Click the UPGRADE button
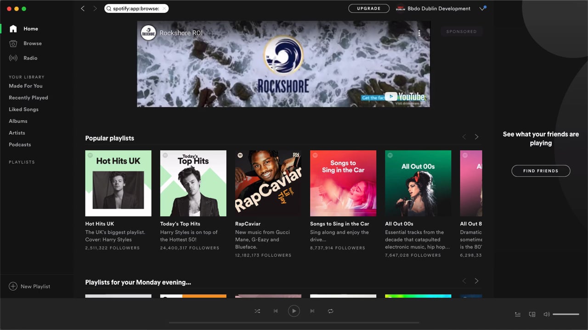 [x=369, y=8]
